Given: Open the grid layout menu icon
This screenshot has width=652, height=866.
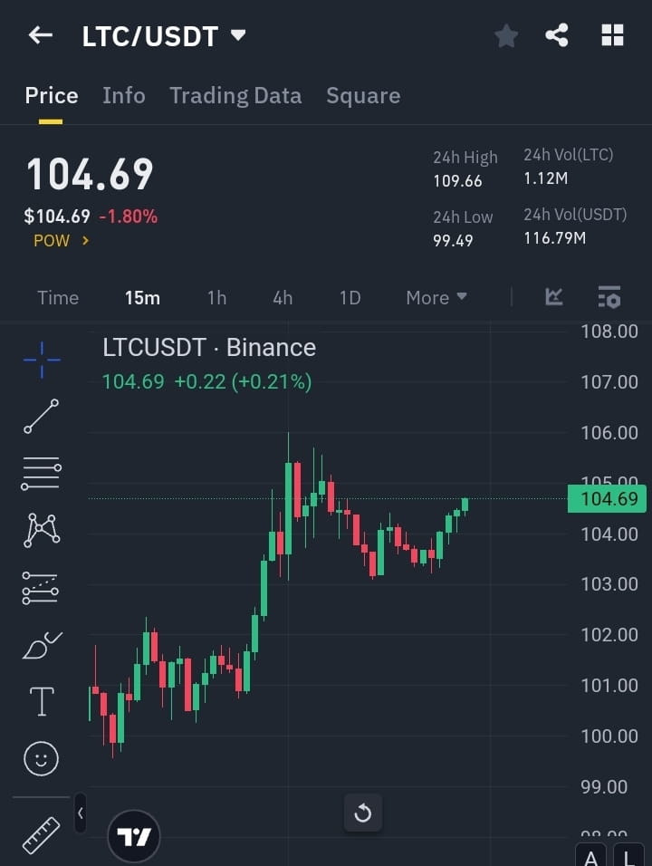Looking at the screenshot, I should pos(612,35).
